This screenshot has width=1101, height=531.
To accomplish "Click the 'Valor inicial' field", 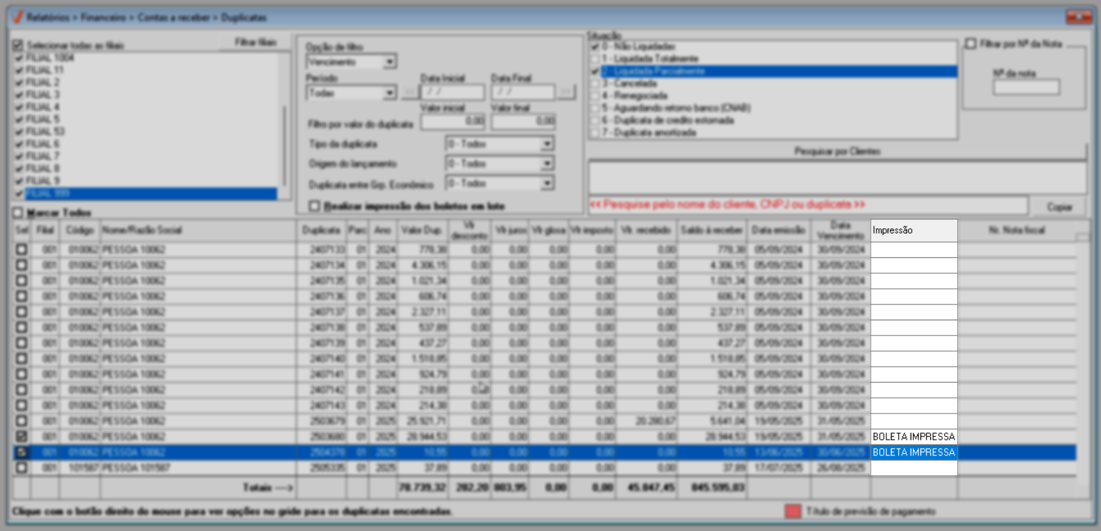I will point(452,121).
